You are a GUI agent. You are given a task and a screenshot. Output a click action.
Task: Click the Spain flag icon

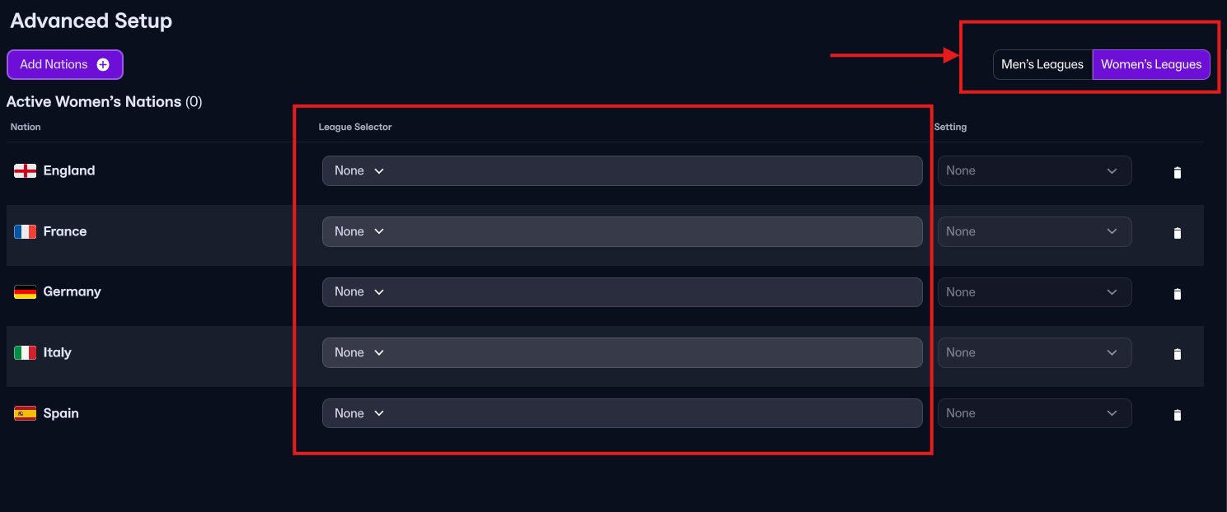click(x=25, y=413)
